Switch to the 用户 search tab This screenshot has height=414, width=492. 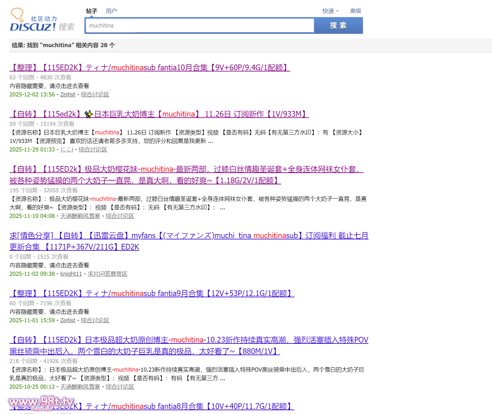pyautogui.click(x=111, y=11)
